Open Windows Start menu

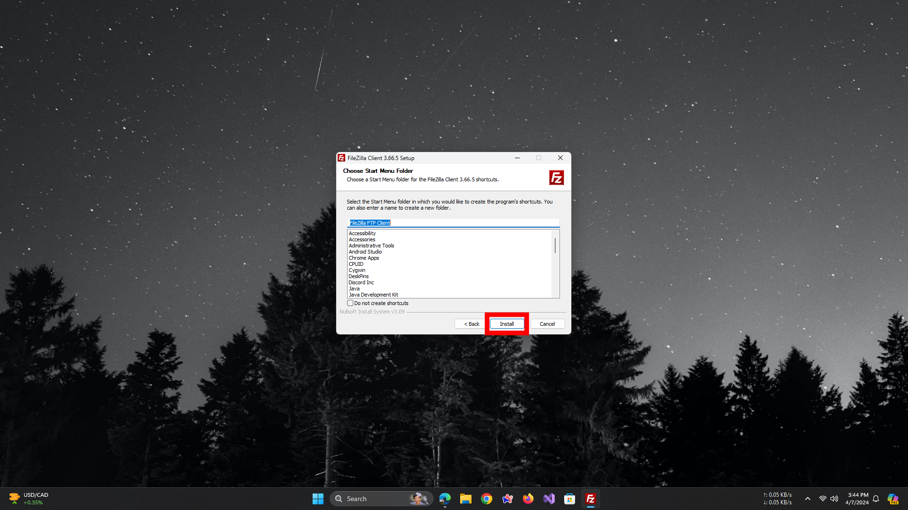[x=318, y=499]
